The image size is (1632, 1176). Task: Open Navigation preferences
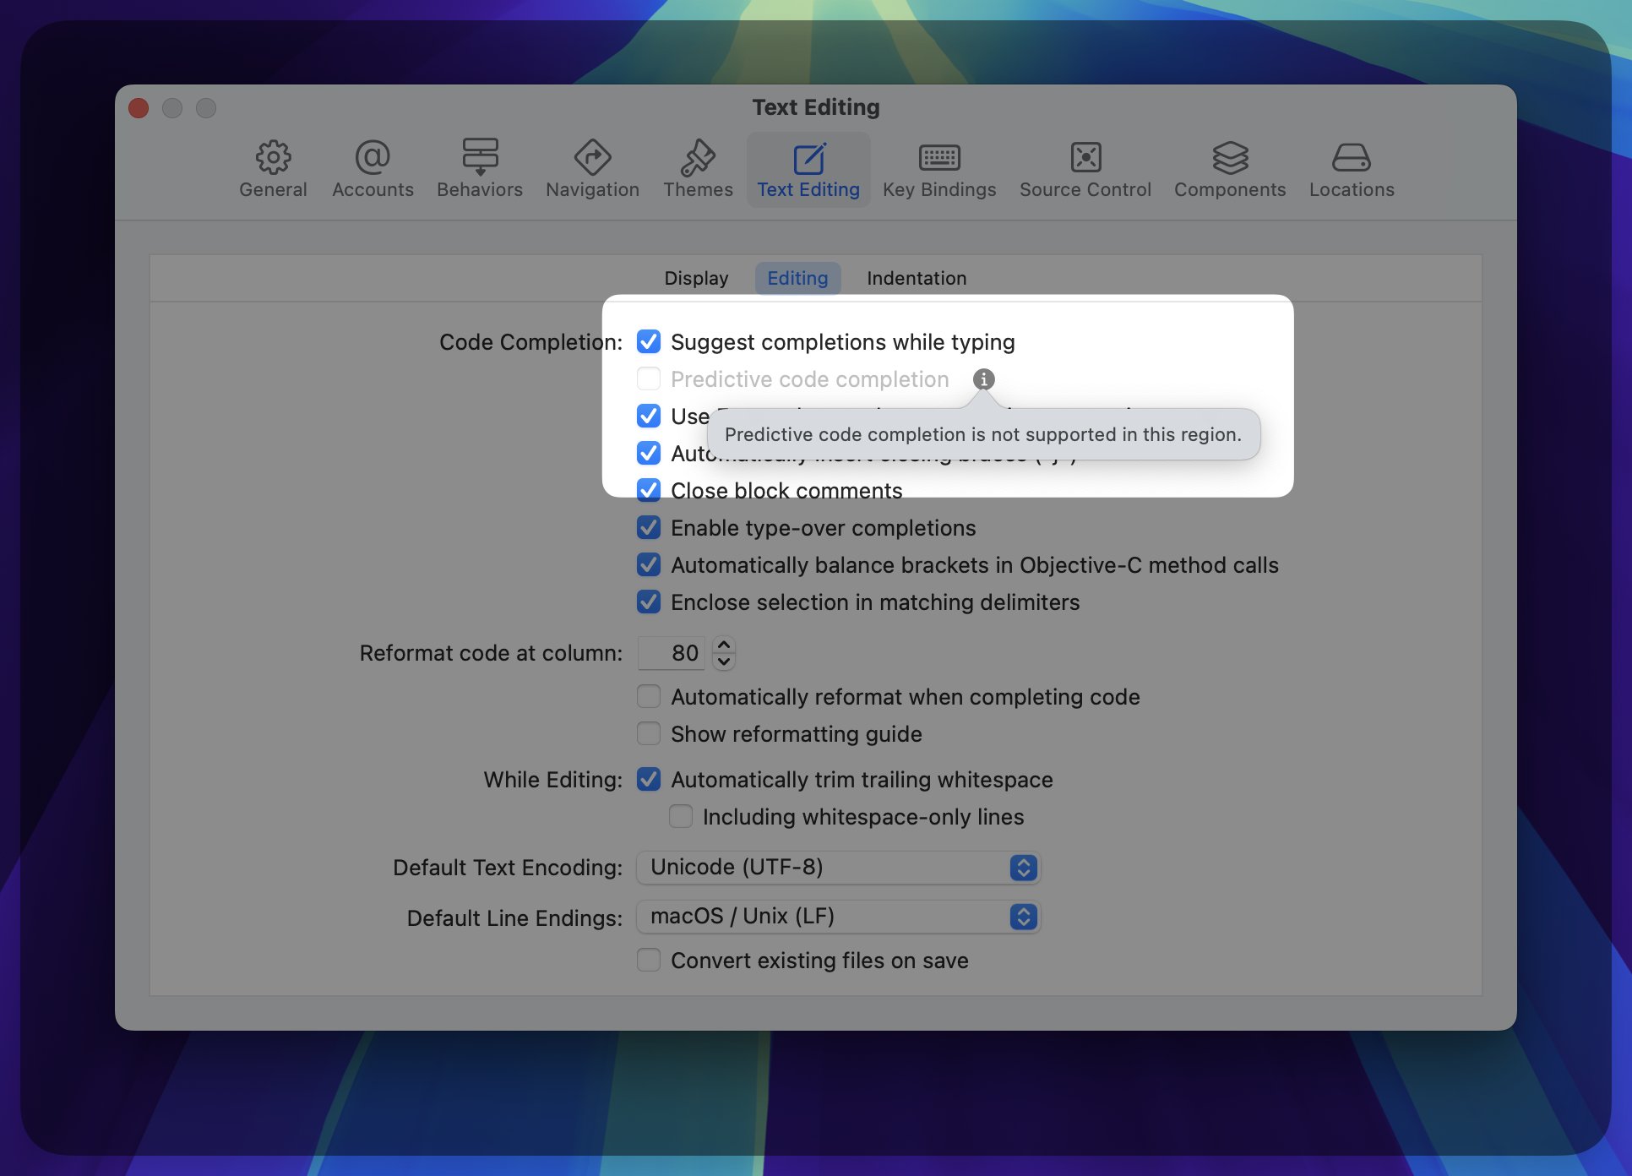click(592, 169)
